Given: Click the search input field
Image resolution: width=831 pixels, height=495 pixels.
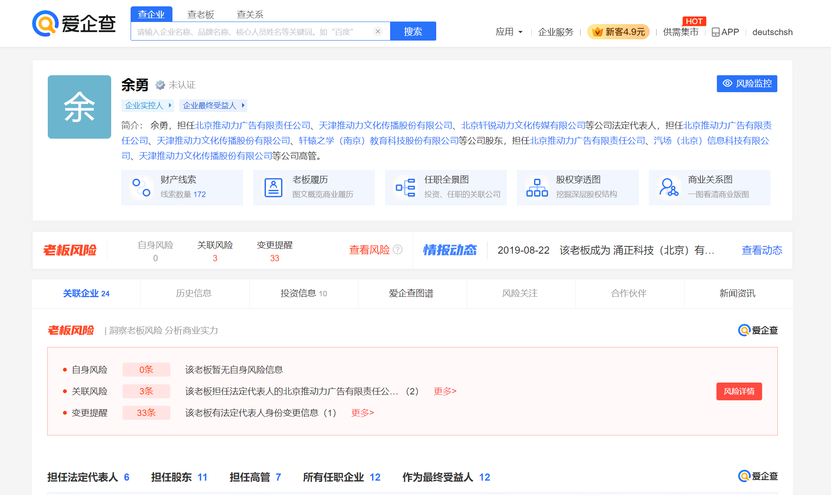Looking at the screenshot, I should click(254, 32).
